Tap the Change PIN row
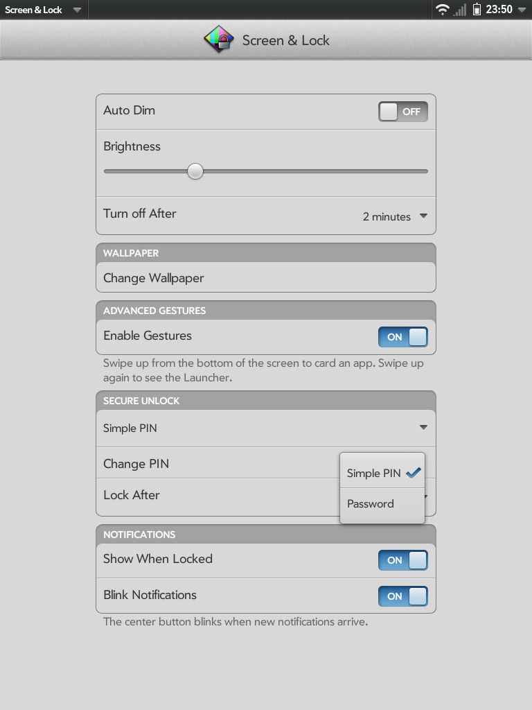532x710 pixels. coord(208,464)
